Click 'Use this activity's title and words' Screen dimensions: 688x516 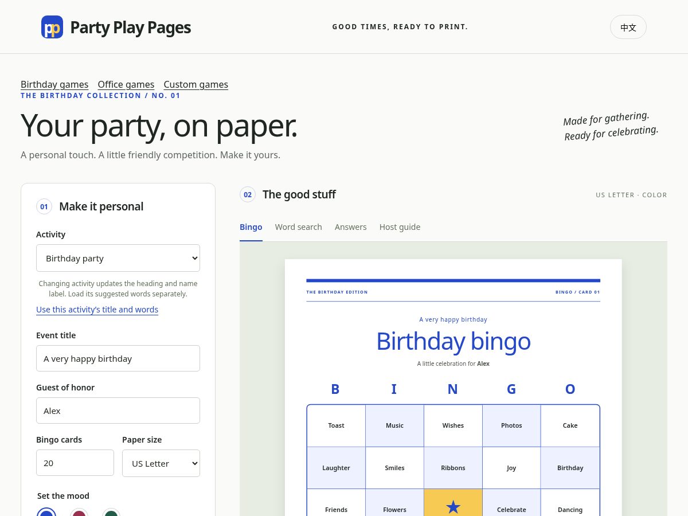pos(97,310)
